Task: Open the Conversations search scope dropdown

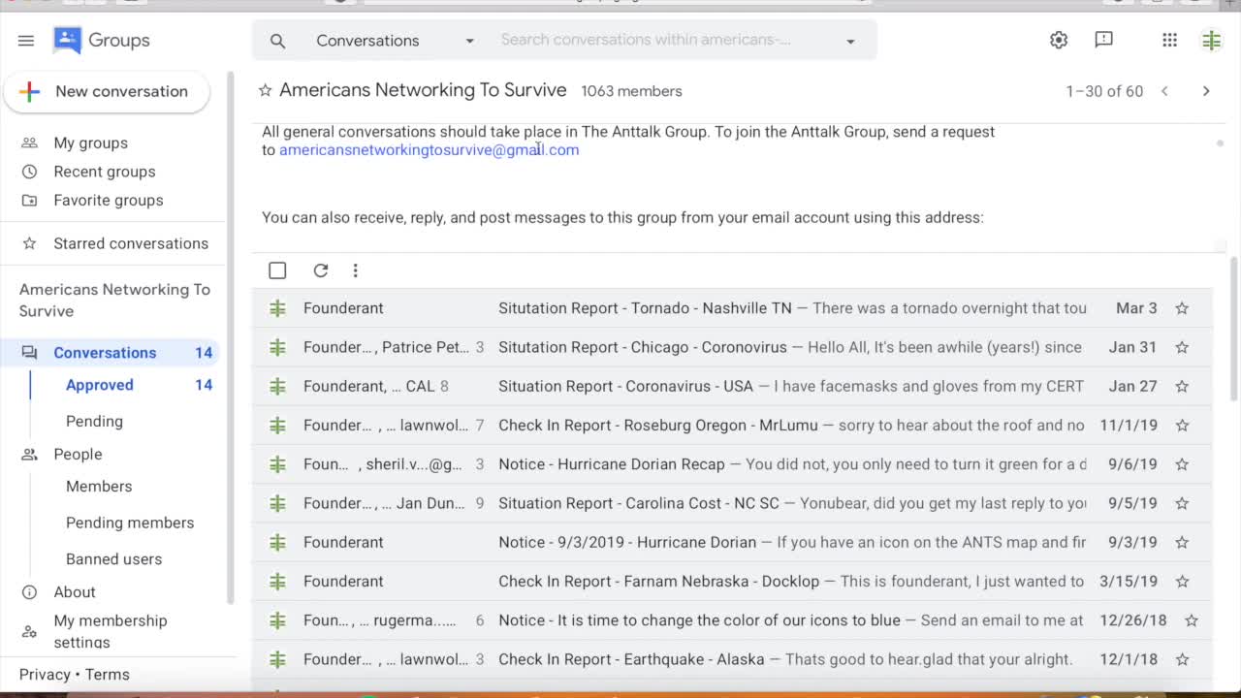Action: (x=395, y=41)
